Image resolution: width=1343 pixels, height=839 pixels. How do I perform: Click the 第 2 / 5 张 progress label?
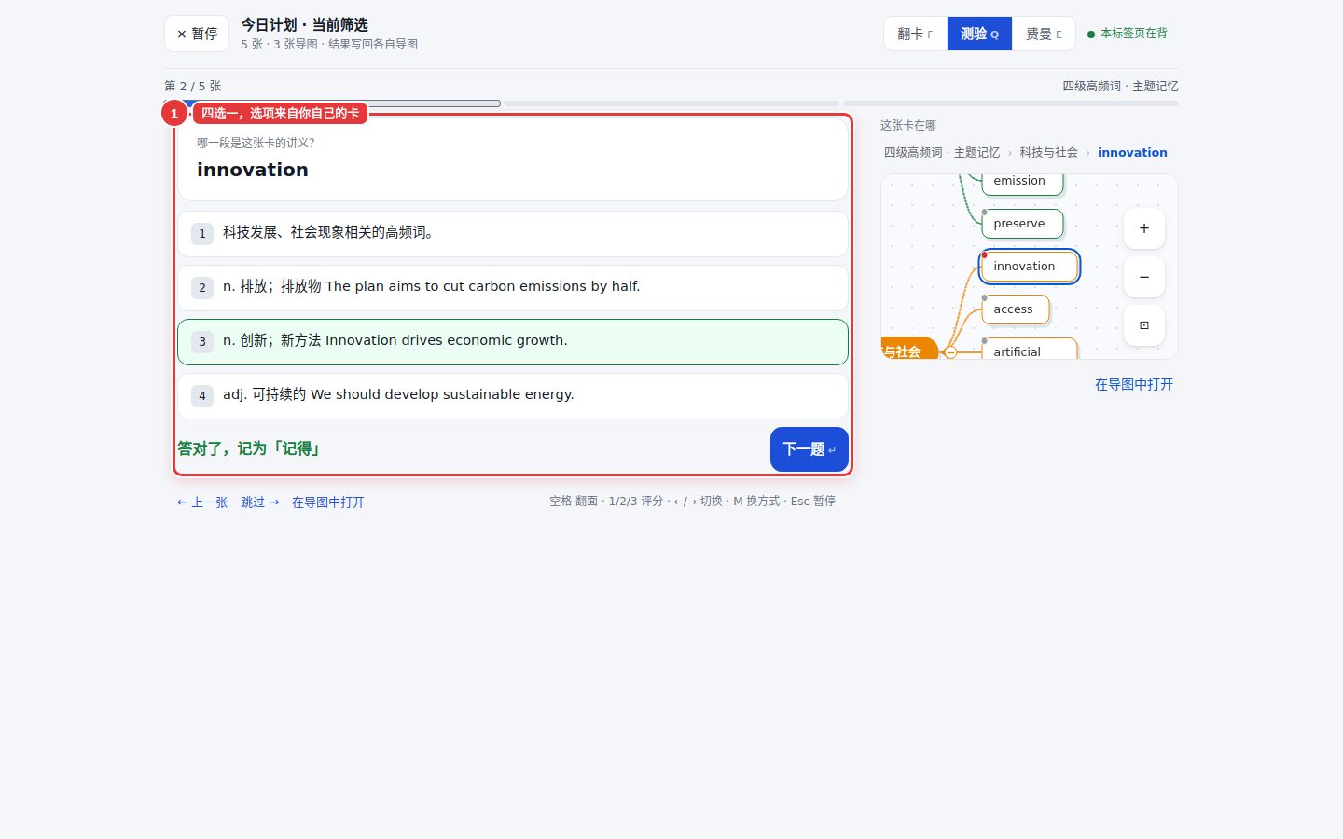193,86
